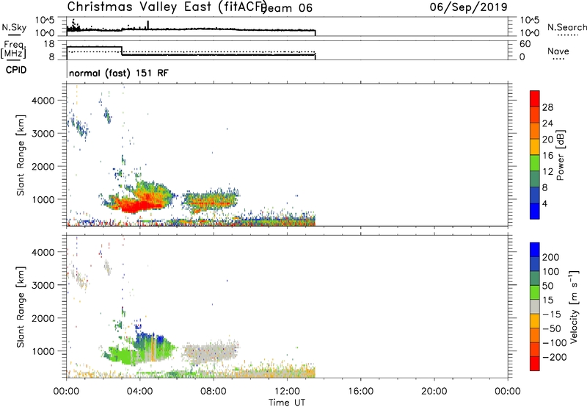587x407 pixels.
Task: Click the Freq. [MHz] axis label
Action: coord(13,49)
